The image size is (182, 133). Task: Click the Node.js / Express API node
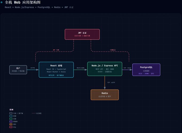click(105, 69)
